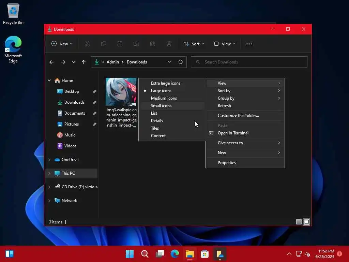Screen dimensions: 349x262
Task: Click the Copy icon in toolbar
Action: click(x=104, y=44)
